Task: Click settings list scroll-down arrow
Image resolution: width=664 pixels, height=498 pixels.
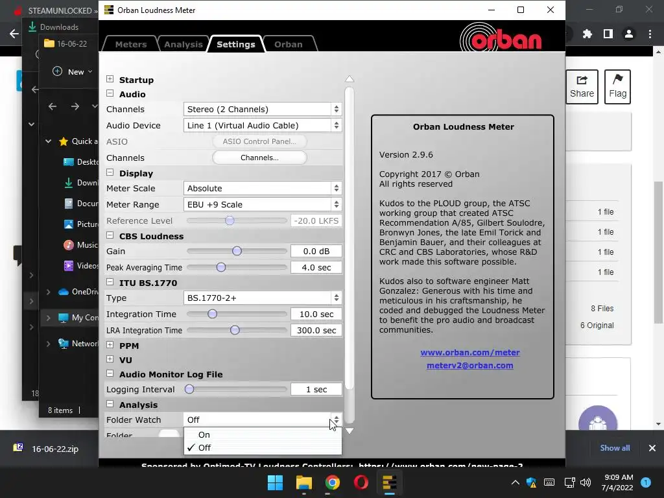Action: (x=350, y=431)
